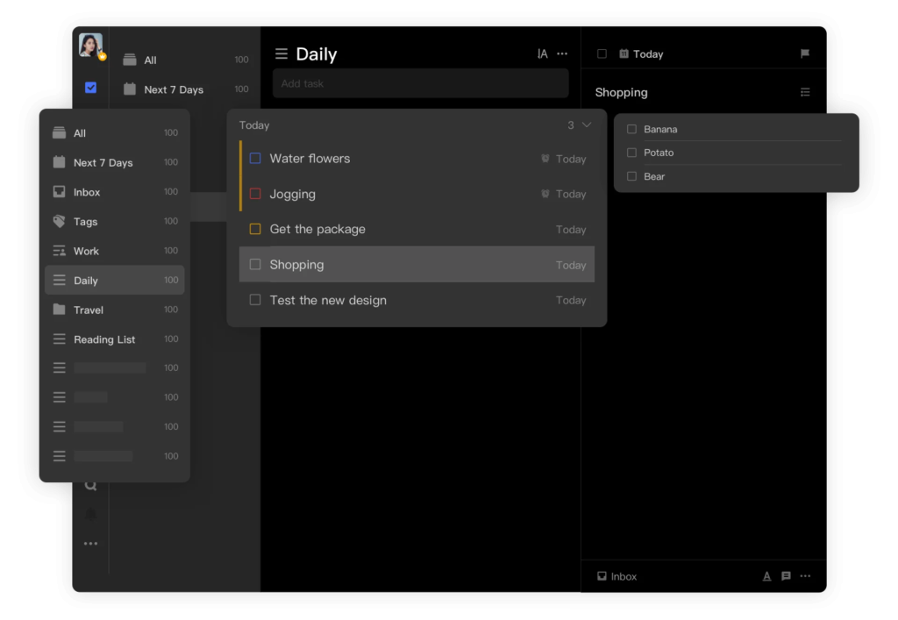Open the more options menu beside the sort icon
The height and width of the screenshot is (620, 898).
coord(562,54)
